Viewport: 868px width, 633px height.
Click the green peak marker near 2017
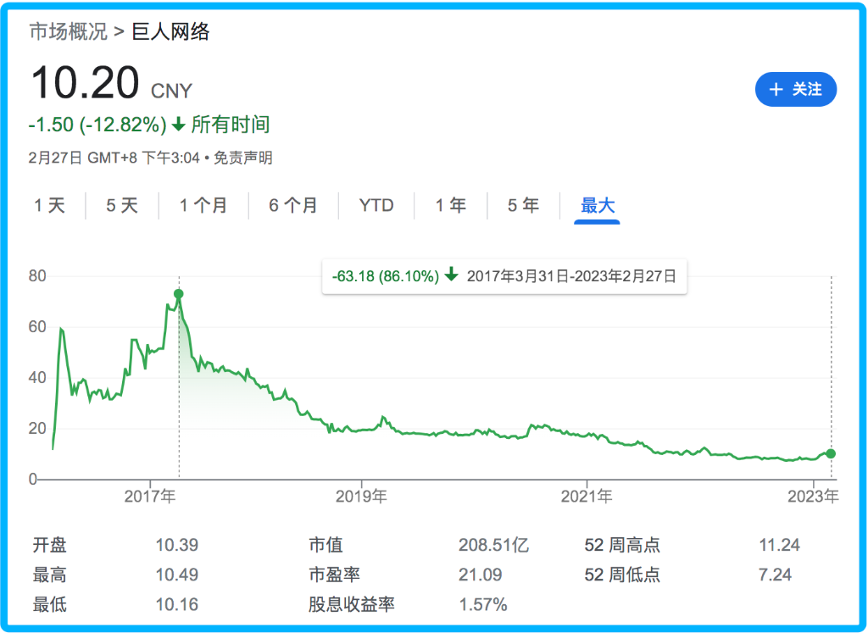[178, 292]
